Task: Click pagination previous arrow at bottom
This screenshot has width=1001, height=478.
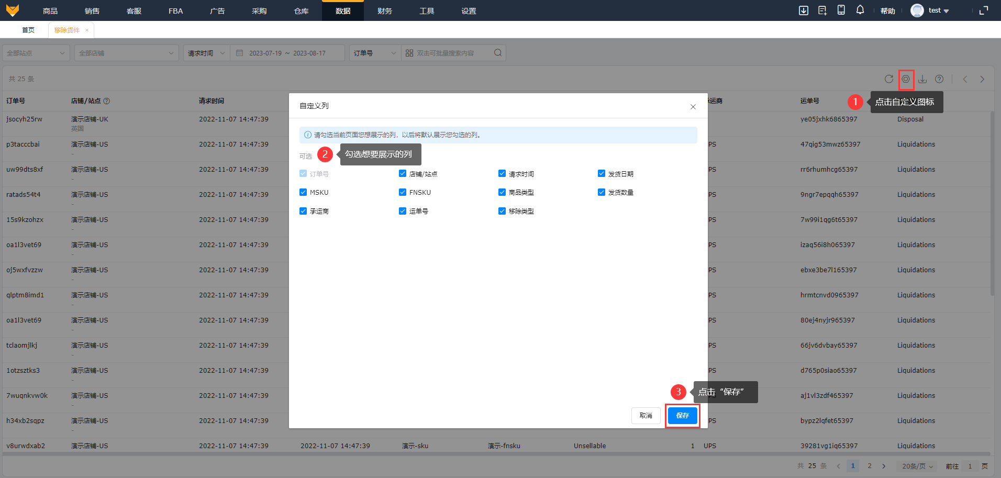Action: [838, 466]
